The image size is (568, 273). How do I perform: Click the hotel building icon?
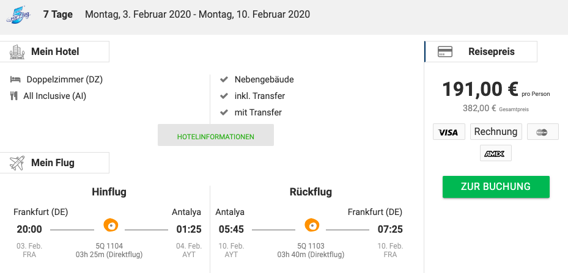pos(17,52)
